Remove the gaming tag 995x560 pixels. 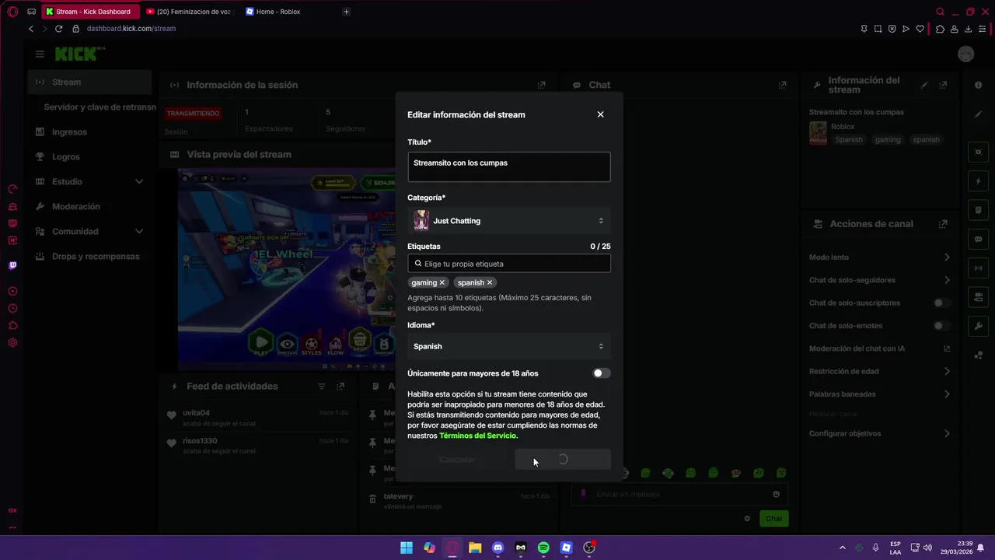[442, 282]
